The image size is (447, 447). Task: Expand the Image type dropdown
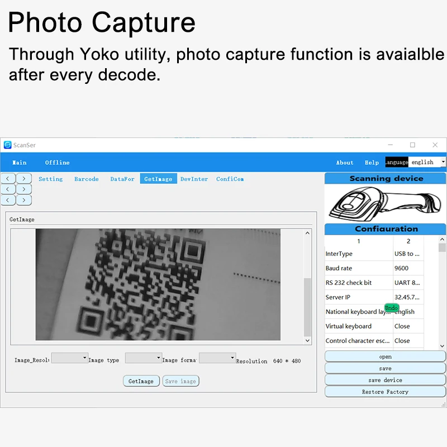point(144,358)
